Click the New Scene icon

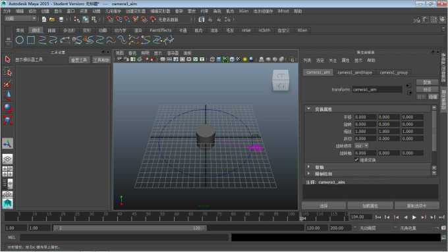click(x=44, y=19)
